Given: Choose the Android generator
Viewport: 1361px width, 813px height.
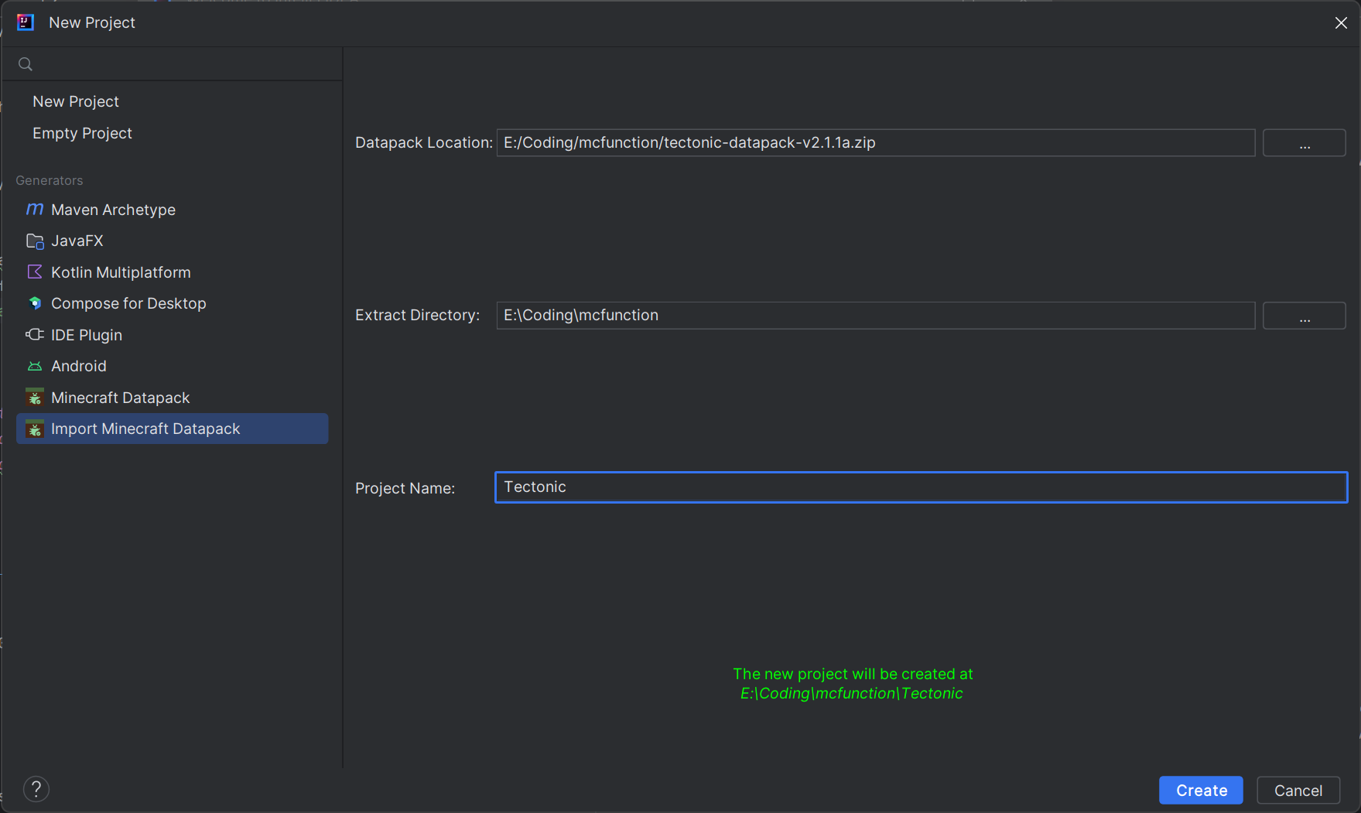Looking at the screenshot, I should [x=172, y=366].
